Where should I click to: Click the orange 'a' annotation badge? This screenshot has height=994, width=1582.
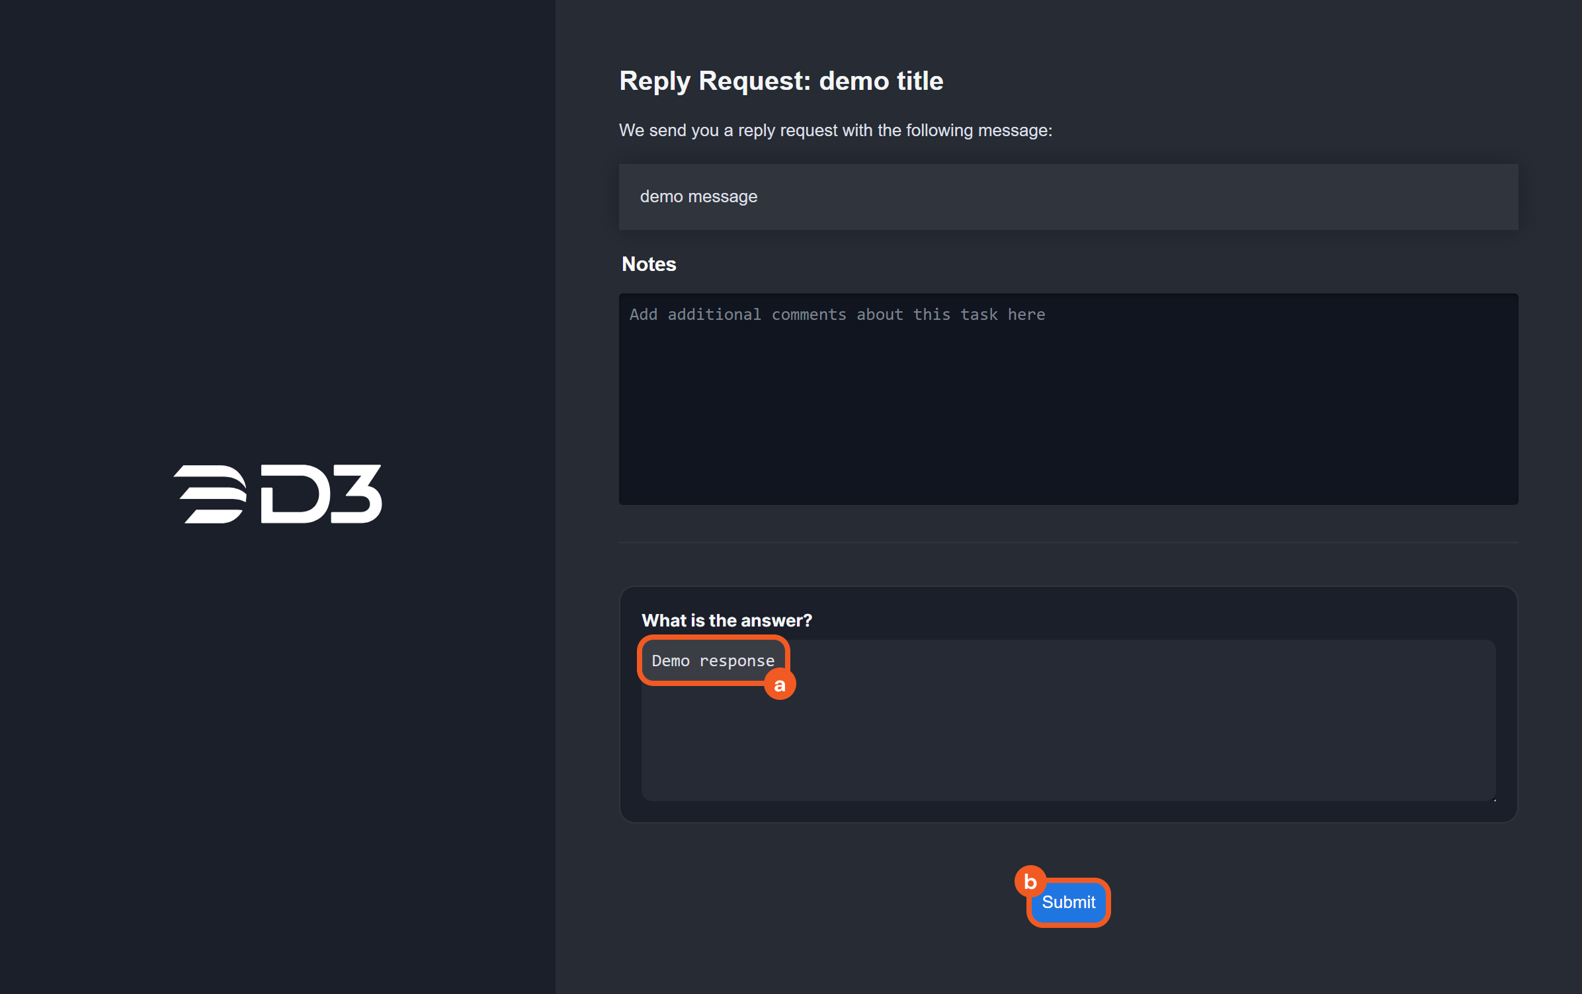[x=780, y=685]
